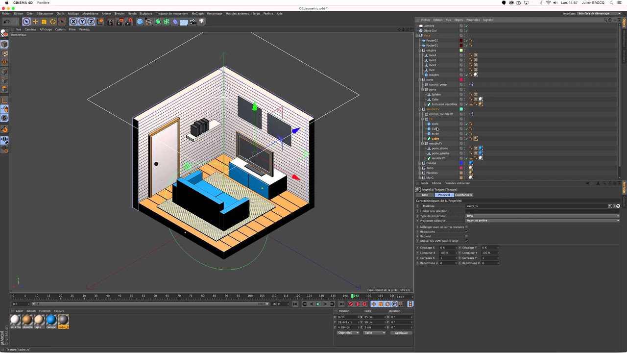Viewport: 627px width, 353px height.
Task: Toggle the green check for Lumière
Action: click(x=466, y=25)
